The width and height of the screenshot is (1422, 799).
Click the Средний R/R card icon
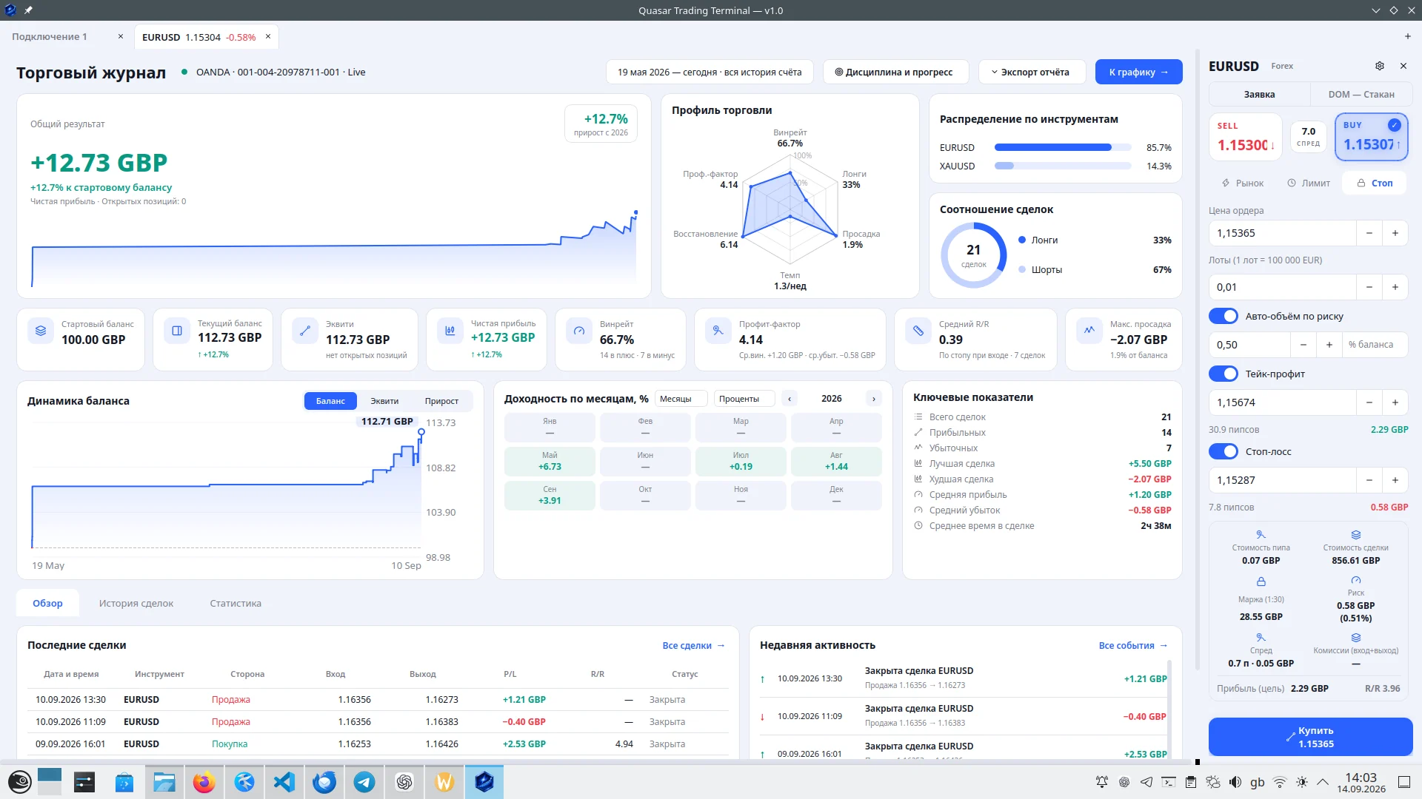tap(918, 331)
